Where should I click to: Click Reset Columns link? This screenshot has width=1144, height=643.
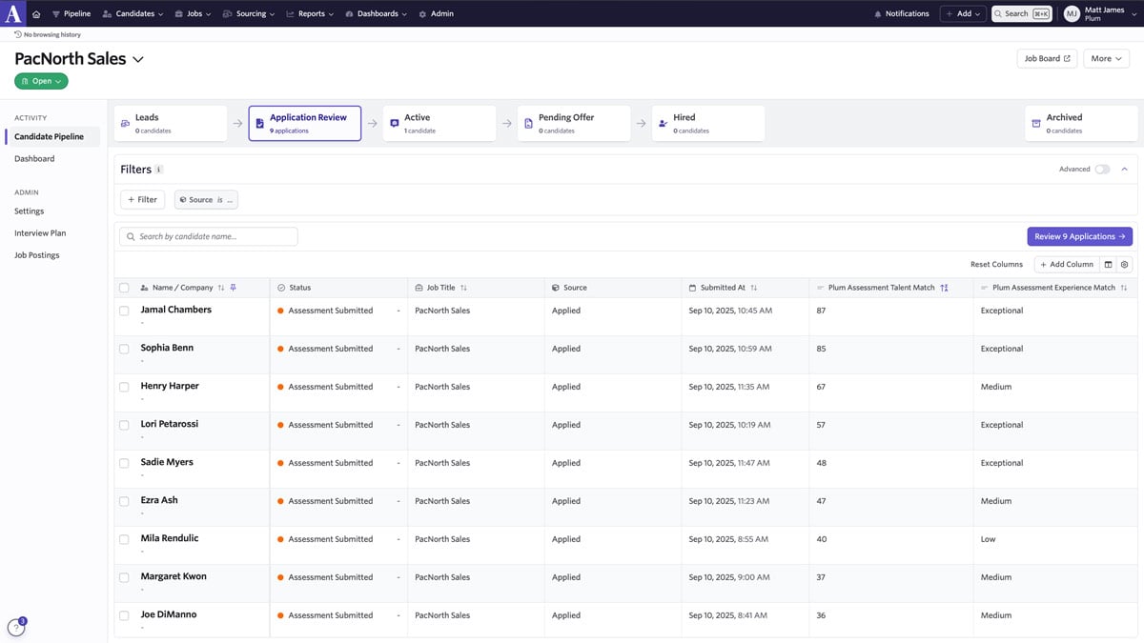[996, 265]
